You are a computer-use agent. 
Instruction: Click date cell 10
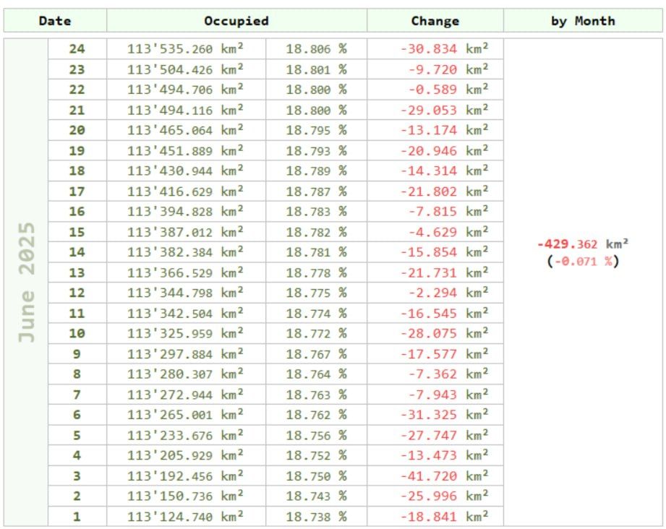(77, 334)
